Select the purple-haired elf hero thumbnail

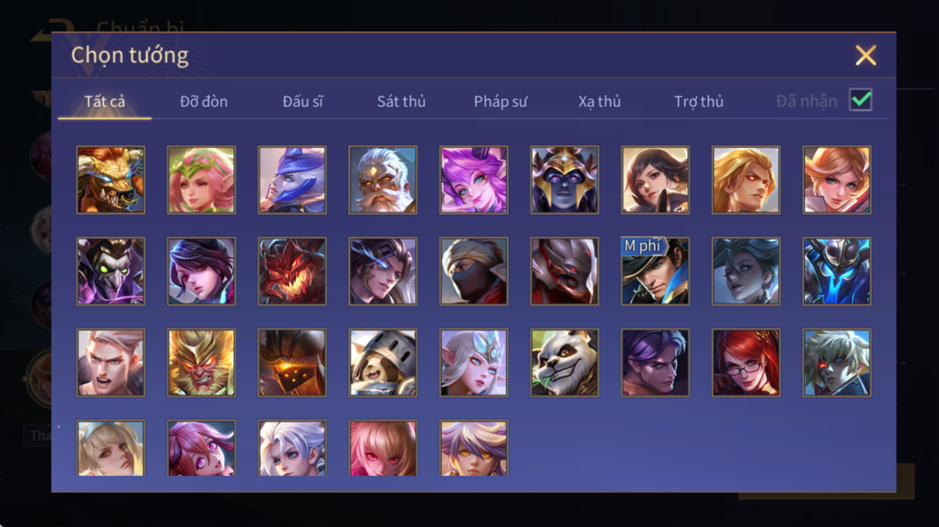(474, 180)
